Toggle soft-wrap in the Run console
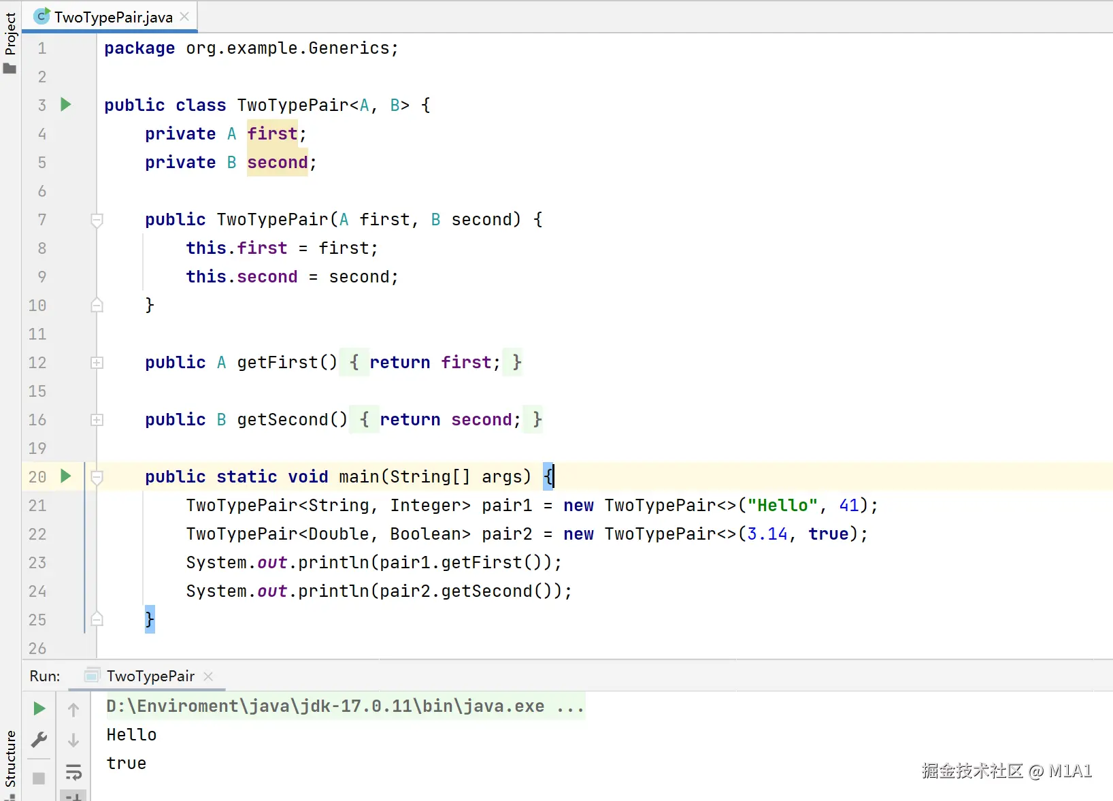 coord(73,772)
